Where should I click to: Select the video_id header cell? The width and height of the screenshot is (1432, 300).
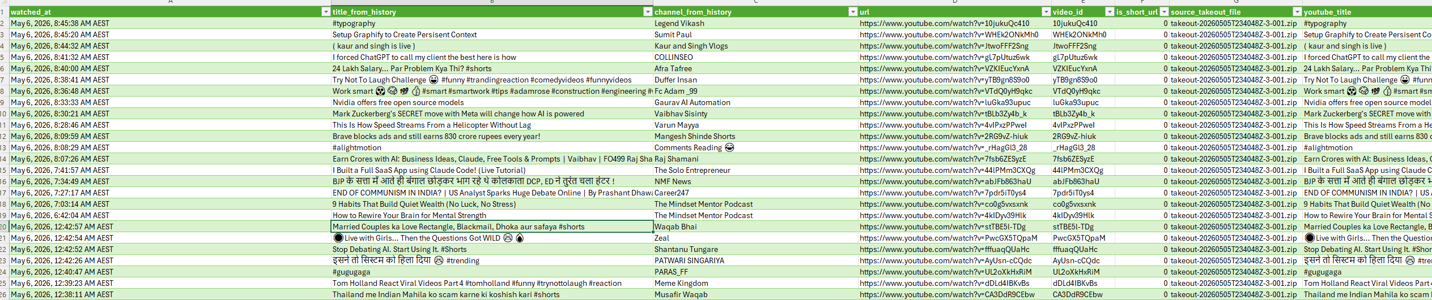pos(1083,12)
